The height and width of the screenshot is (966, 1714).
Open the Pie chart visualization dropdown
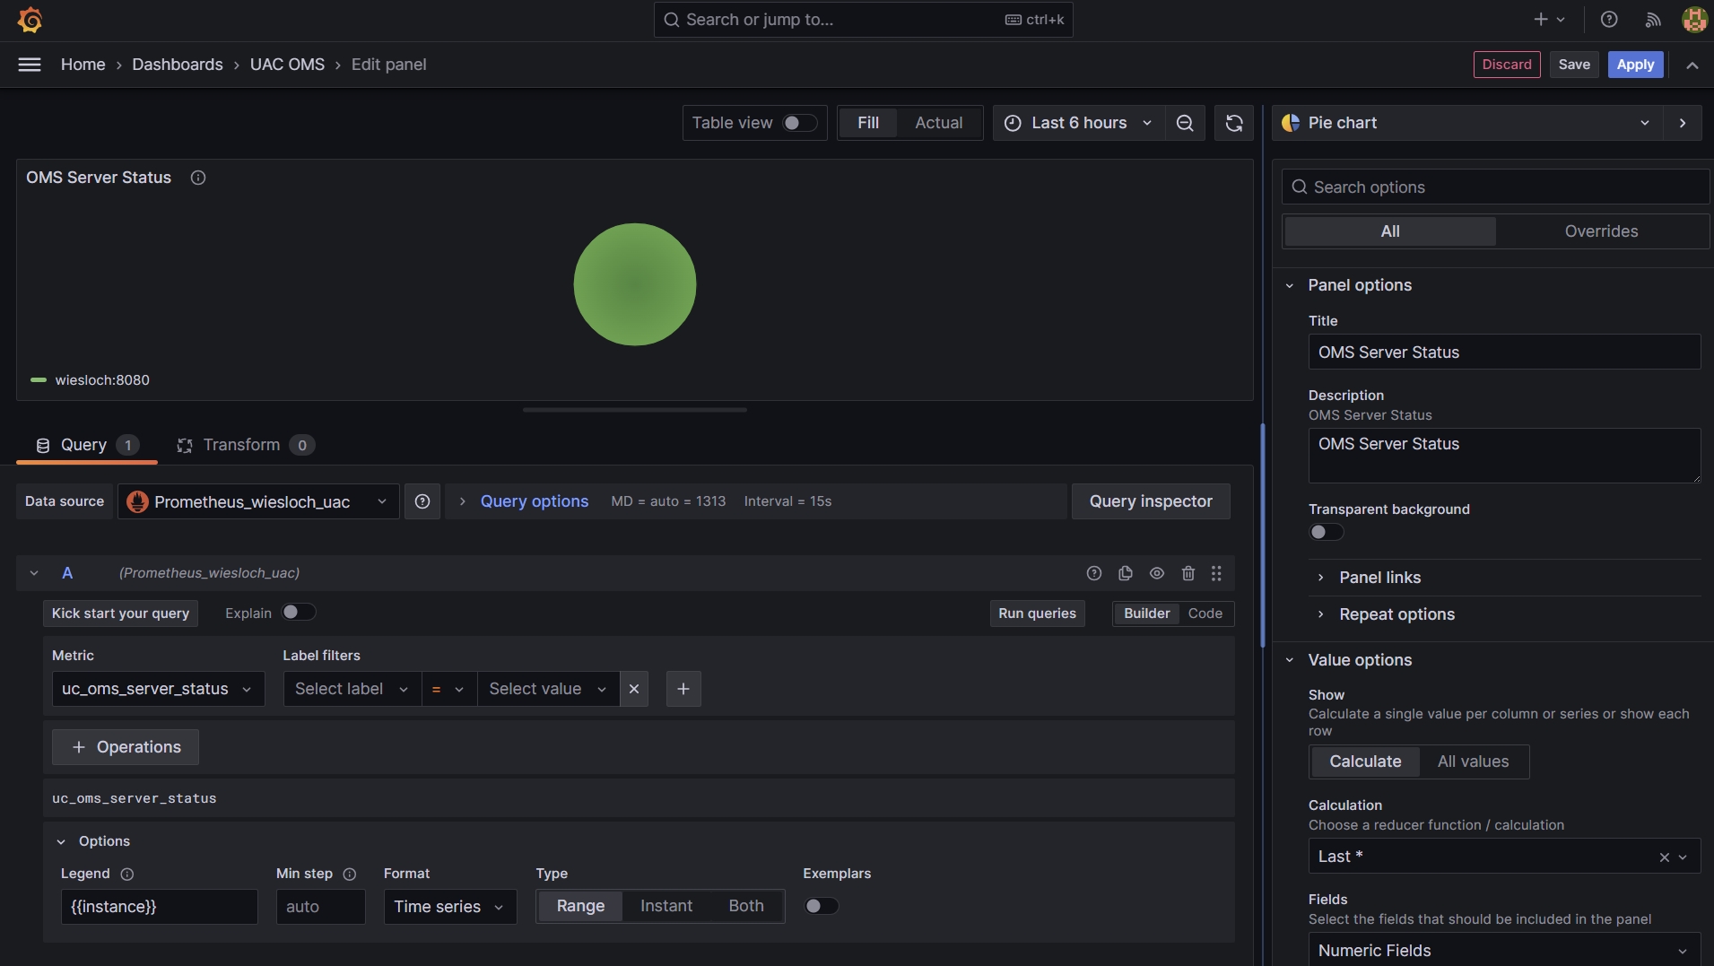1471,123
